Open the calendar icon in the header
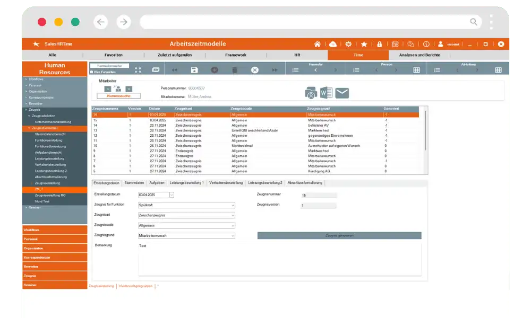This screenshot has width=531, height=318. pos(395,45)
